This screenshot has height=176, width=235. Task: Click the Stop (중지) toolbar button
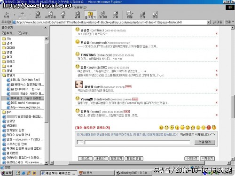click(x=38, y=15)
